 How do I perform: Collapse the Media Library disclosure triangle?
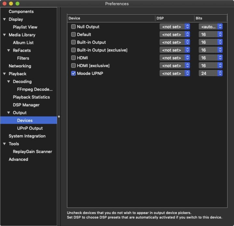point(4,35)
